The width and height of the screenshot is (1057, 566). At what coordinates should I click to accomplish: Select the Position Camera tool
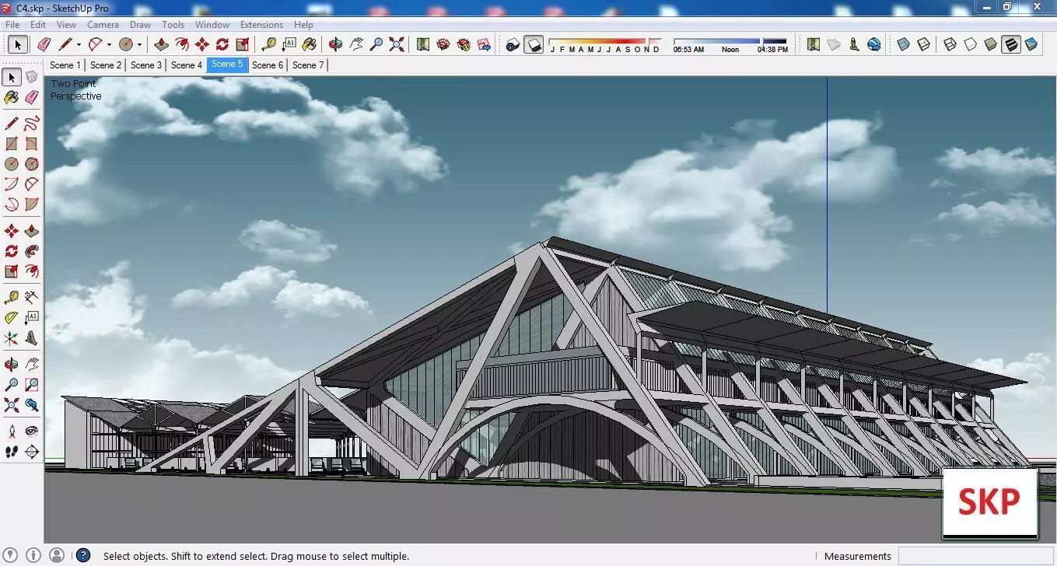pyautogui.click(x=12, y=431)
